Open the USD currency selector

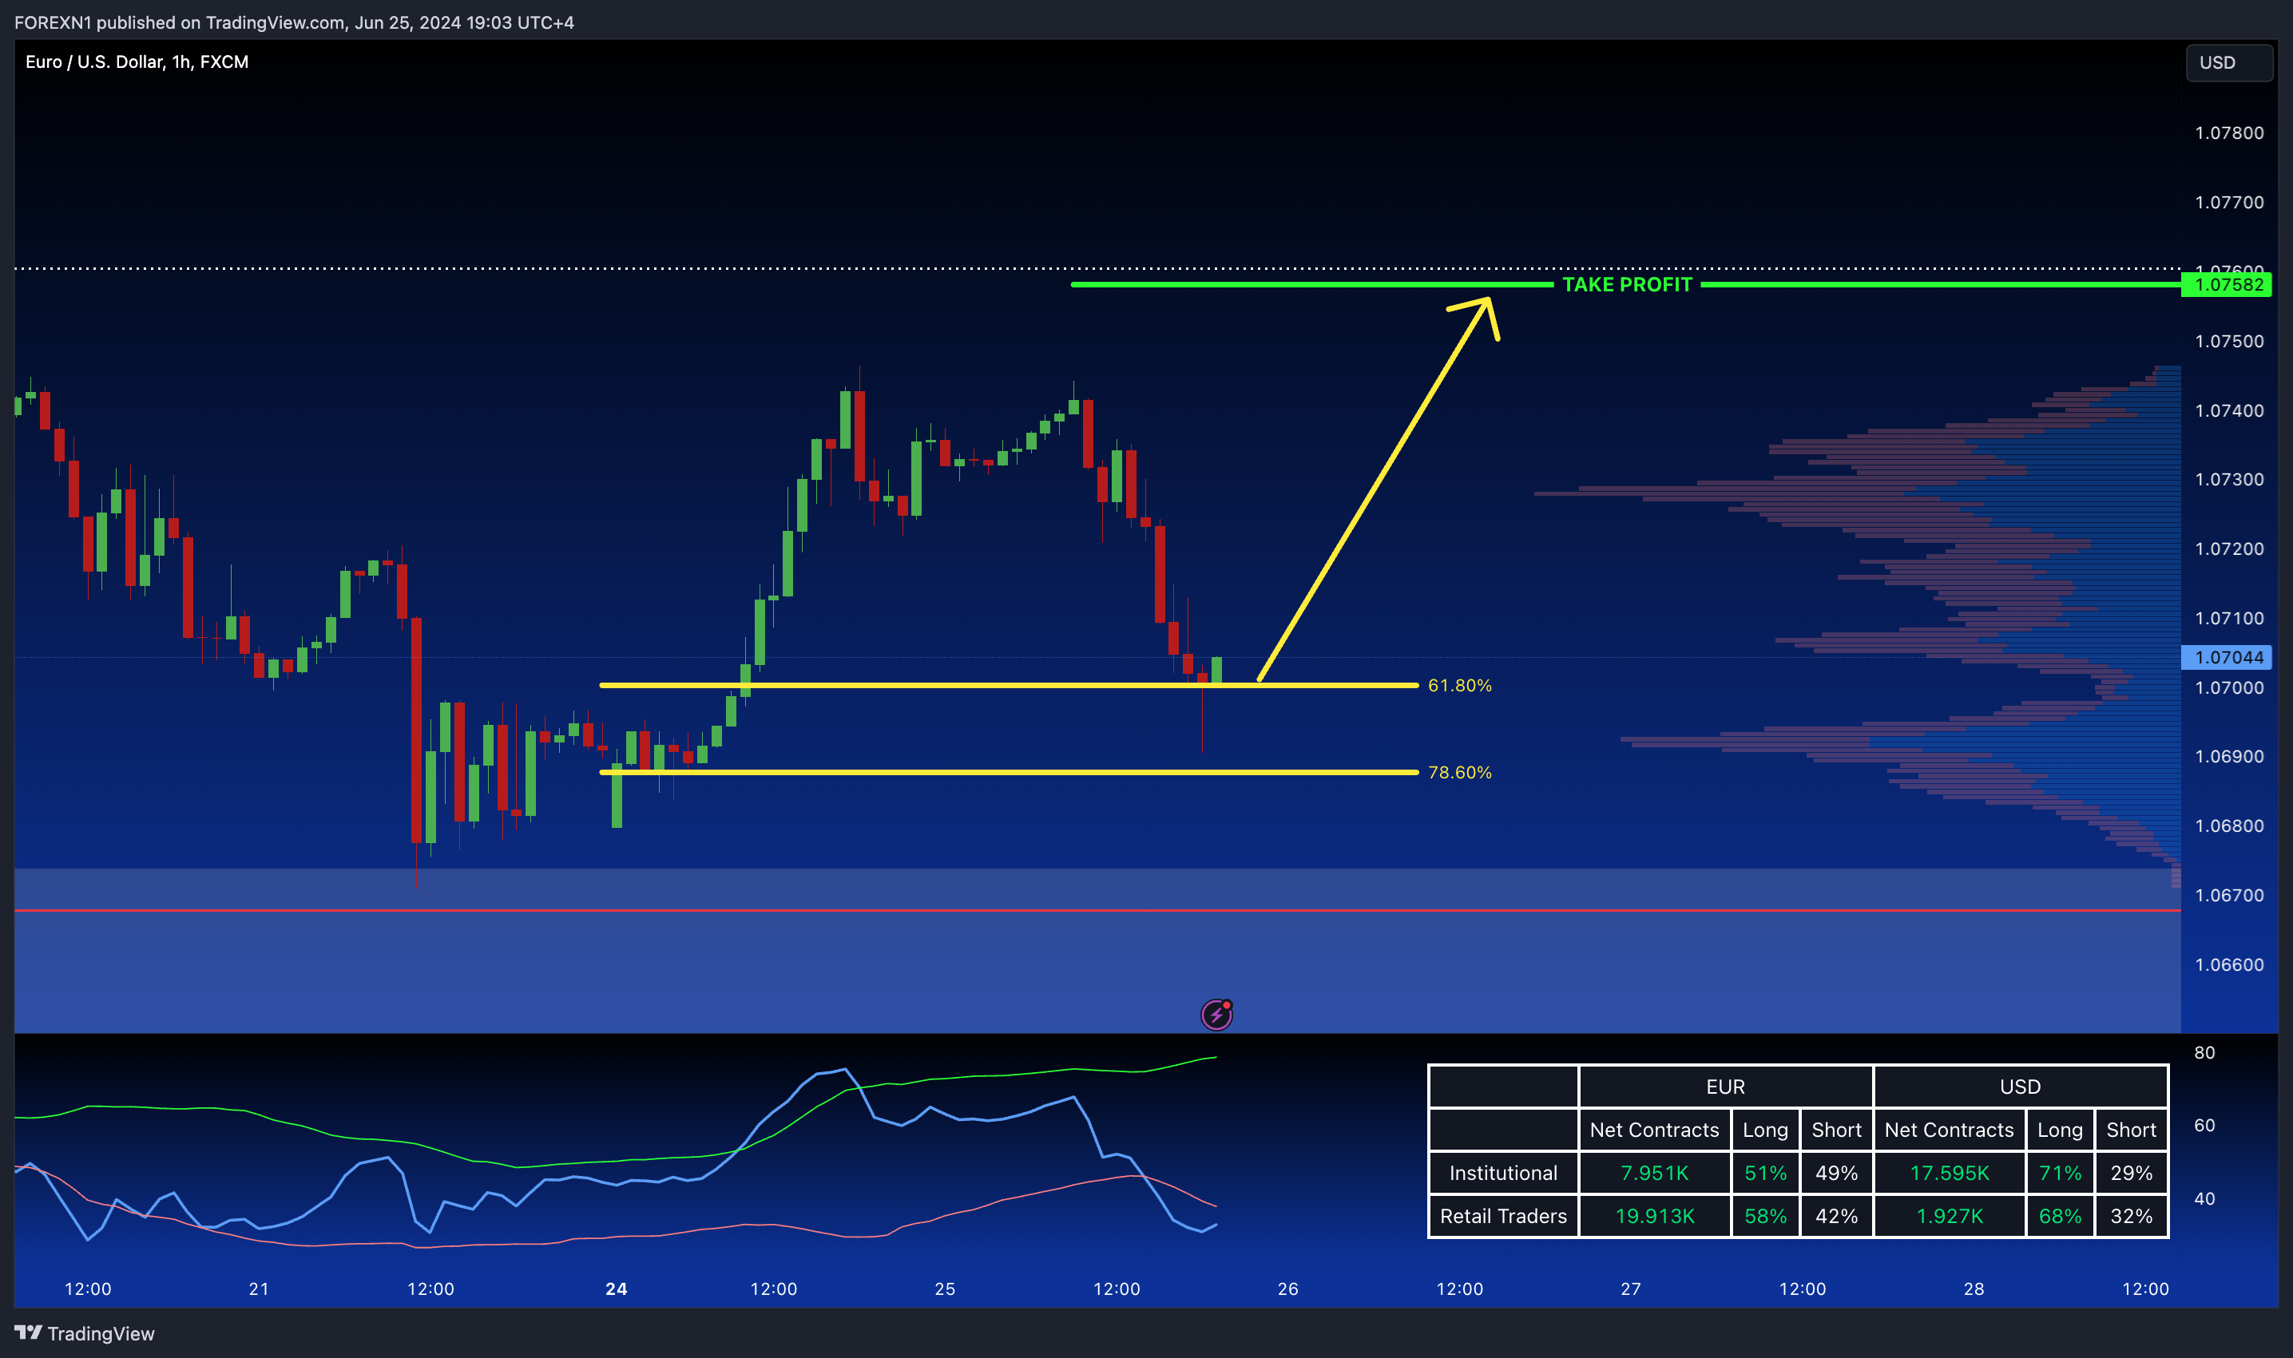pyautogui.click(x=2229, y=62)
